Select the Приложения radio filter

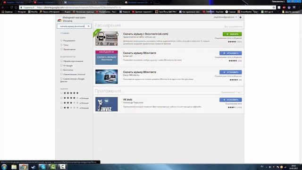pos(61,49)
